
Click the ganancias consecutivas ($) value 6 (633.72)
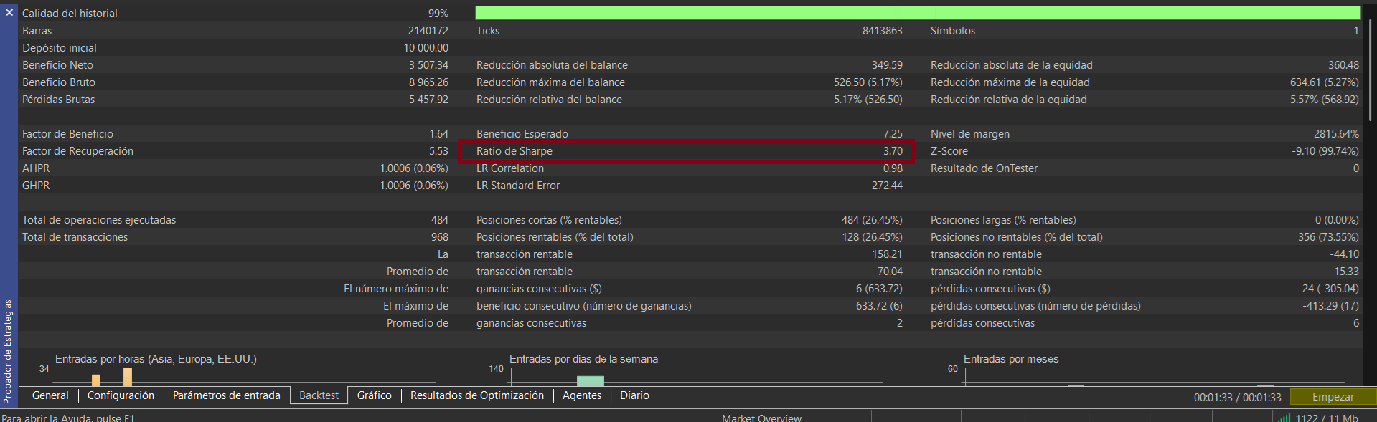pyautogui.click(x=879, y=289)
